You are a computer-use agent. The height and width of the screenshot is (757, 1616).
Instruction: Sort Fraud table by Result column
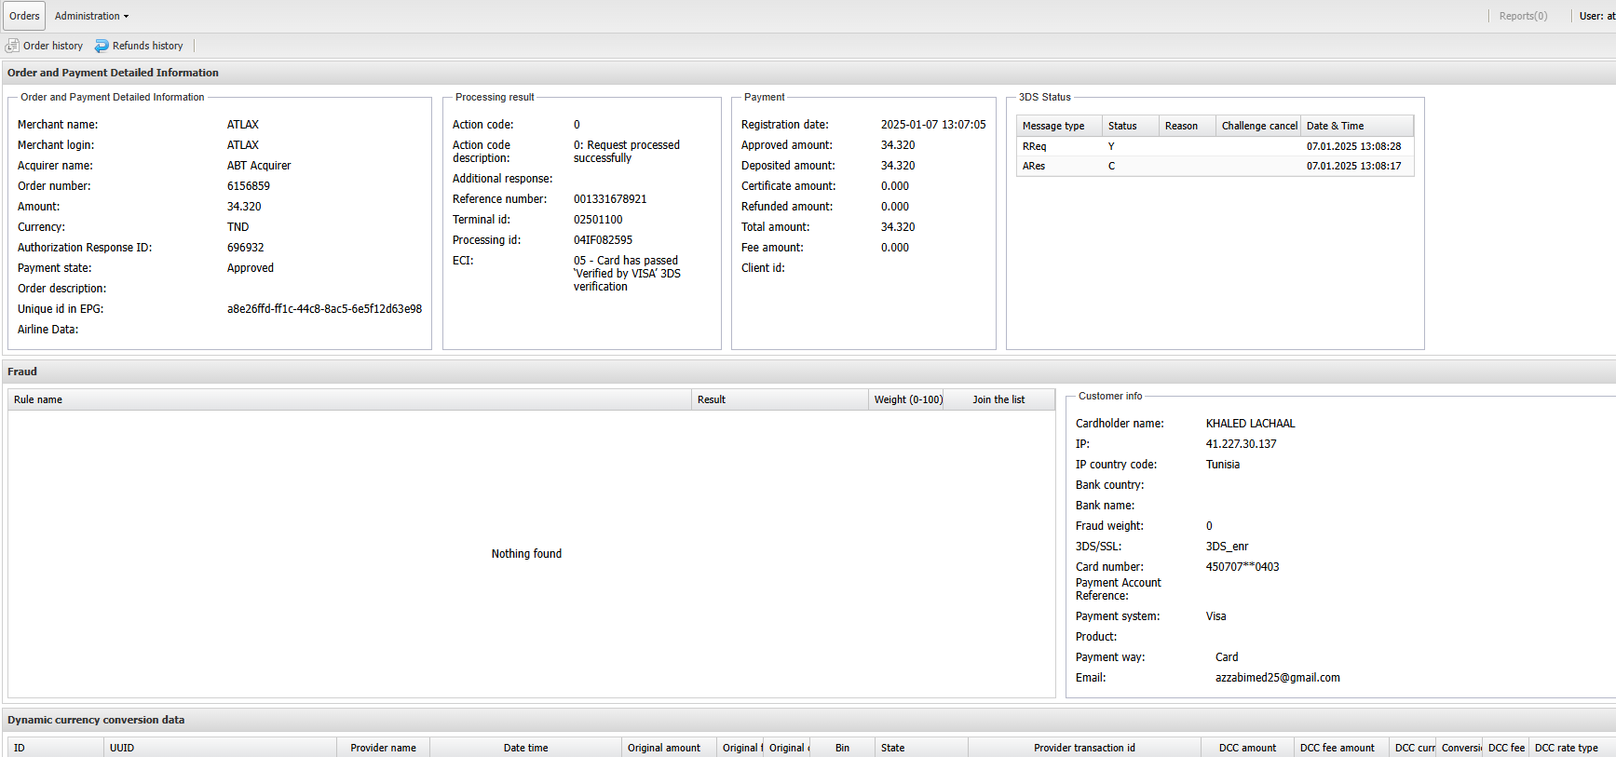[779, 399]
